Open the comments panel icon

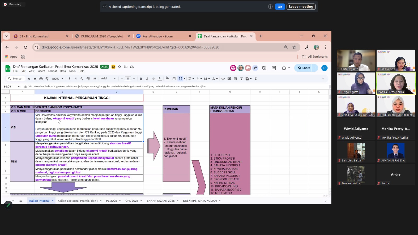point(274,68)
